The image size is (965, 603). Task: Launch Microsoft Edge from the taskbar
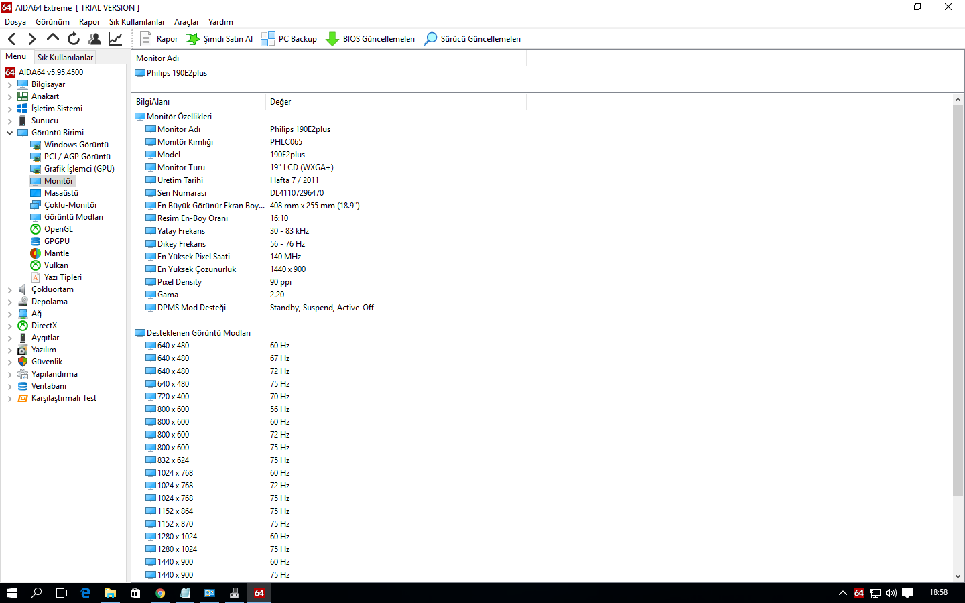tap(86, 593)
